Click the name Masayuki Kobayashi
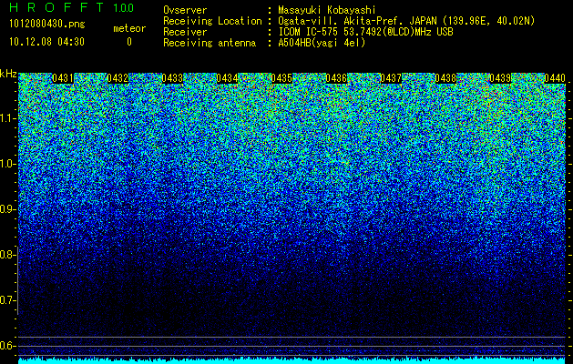 coord(327,10)
